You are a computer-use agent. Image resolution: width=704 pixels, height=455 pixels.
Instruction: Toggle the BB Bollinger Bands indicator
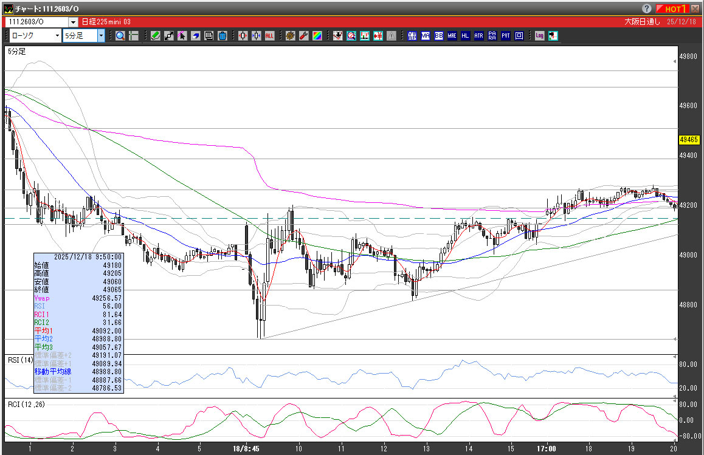(x=438, y=36)
